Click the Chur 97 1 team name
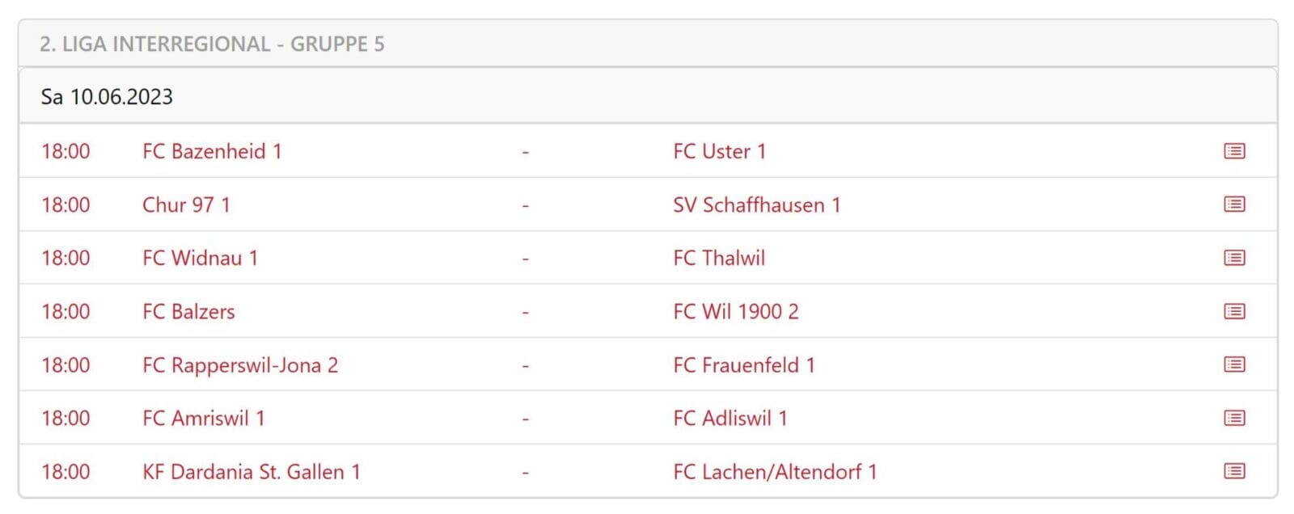This screenshot has width=1294, height=514. [x=186, y=204]
